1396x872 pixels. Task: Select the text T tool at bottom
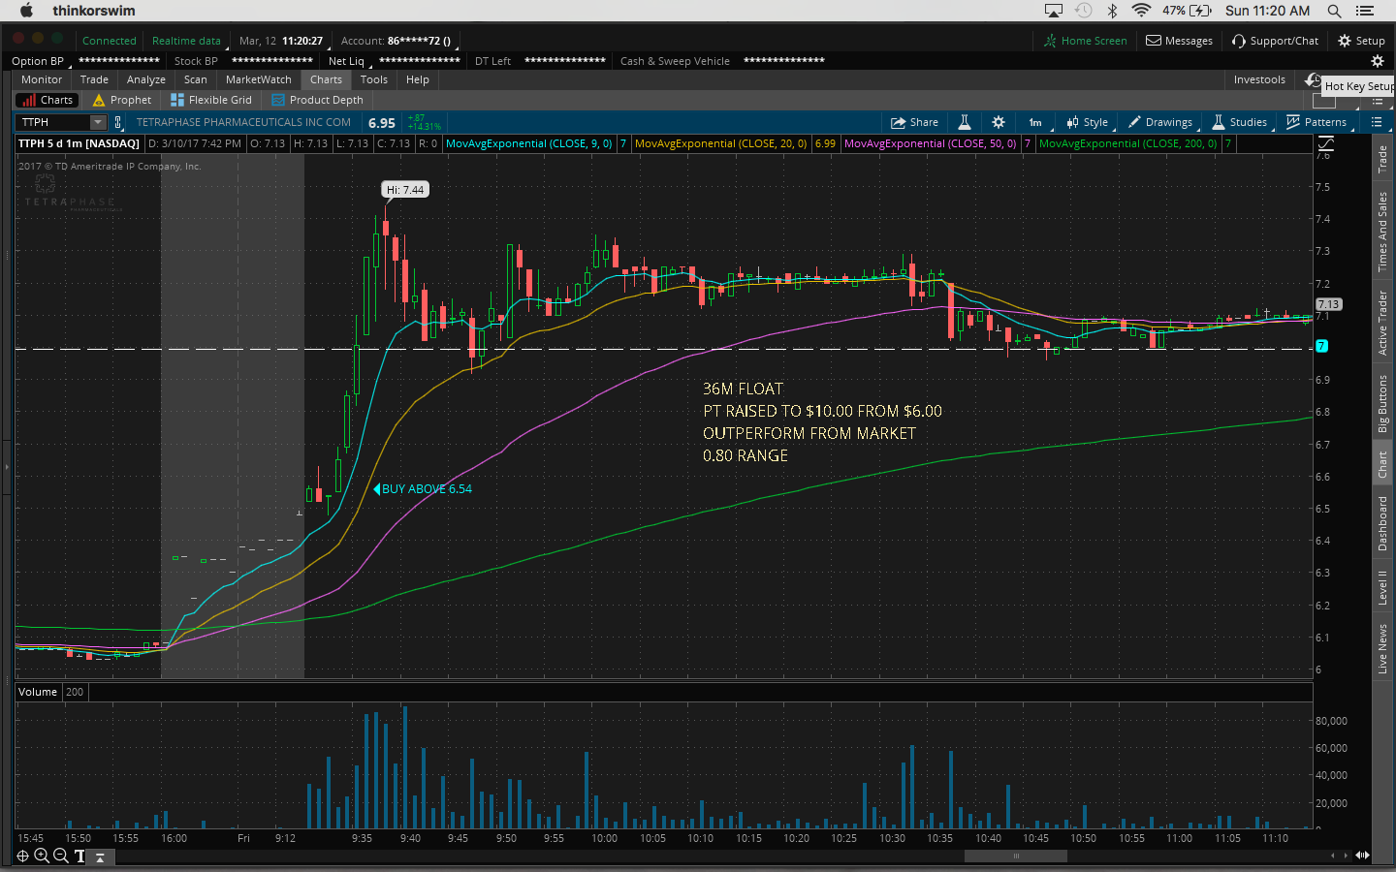[x=79, y=856]
